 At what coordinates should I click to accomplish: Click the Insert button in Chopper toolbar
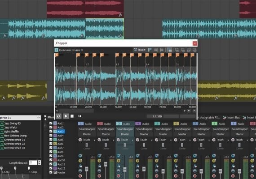pos(139,50)
